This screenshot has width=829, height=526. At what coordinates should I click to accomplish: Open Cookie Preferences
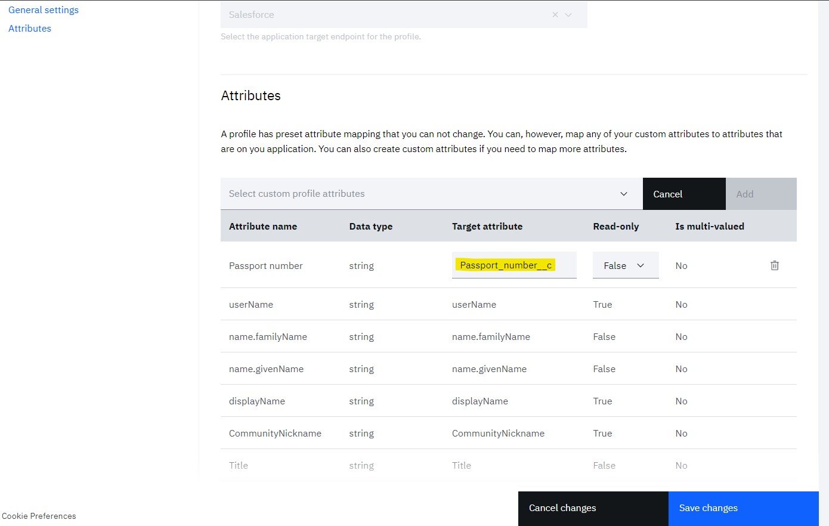click(39, 516)
